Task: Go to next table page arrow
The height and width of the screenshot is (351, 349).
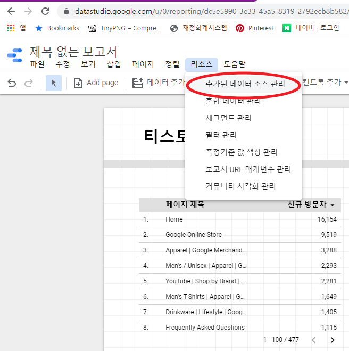Action: coord(333,340)
